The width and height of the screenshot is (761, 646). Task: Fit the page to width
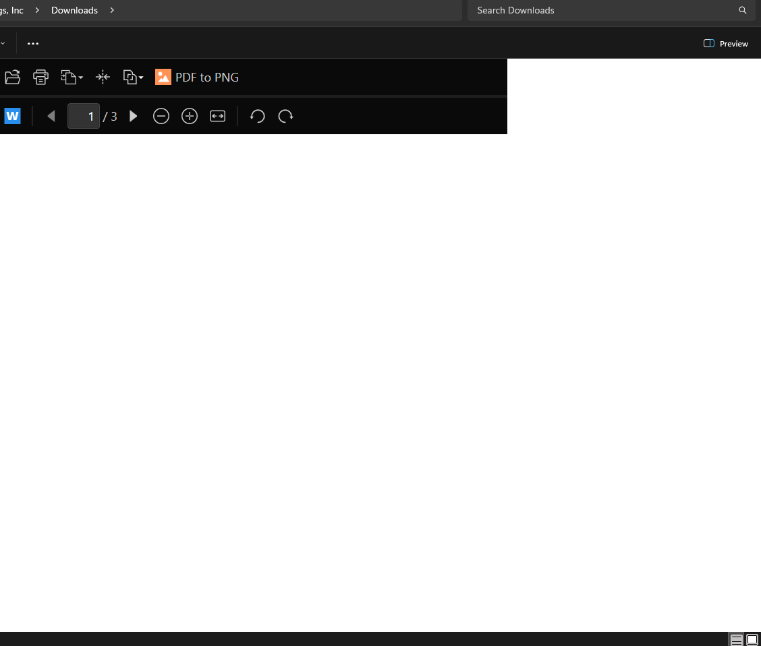click(x=217, y=117)
